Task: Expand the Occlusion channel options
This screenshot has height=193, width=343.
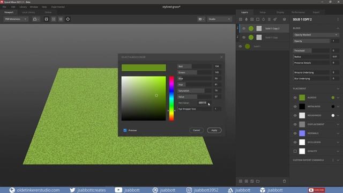Action: [x=338, y=142]
